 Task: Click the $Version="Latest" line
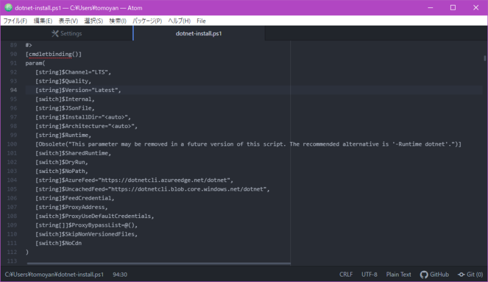78,90
